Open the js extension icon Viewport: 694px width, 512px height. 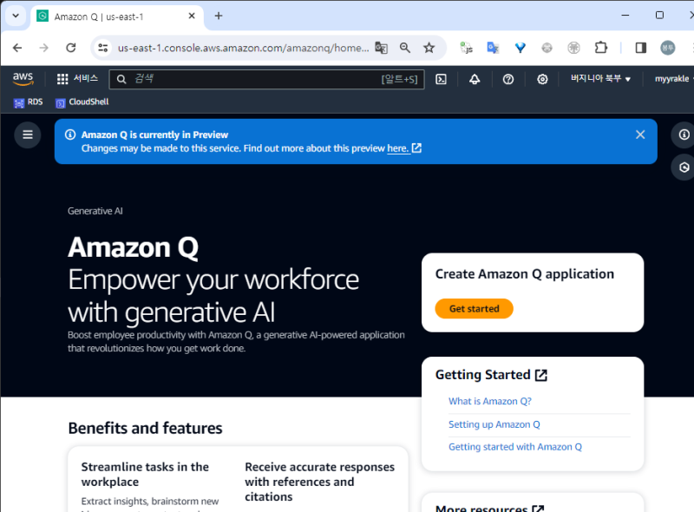tap(467, 48)
